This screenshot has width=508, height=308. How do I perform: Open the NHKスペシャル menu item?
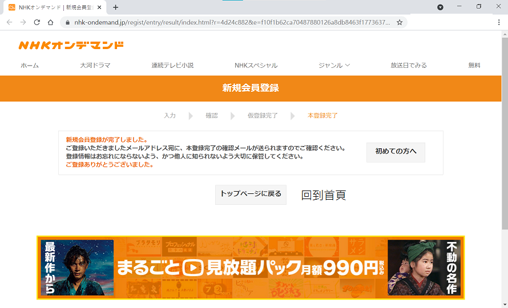(x=256, y=66)
